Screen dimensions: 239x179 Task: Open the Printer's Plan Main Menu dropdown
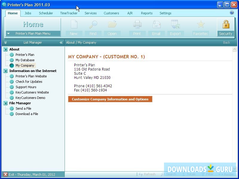tap(33, 33)
